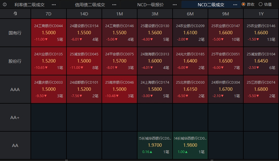This screenshot has height=161, width=279.
Task: Open the 25浦发银行CD104 cell
Action: pyautogui.click(x=261, y=61)
